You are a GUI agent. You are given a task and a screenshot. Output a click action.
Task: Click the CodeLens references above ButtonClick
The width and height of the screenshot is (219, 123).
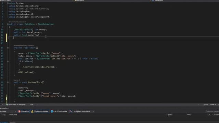point(17,80)
